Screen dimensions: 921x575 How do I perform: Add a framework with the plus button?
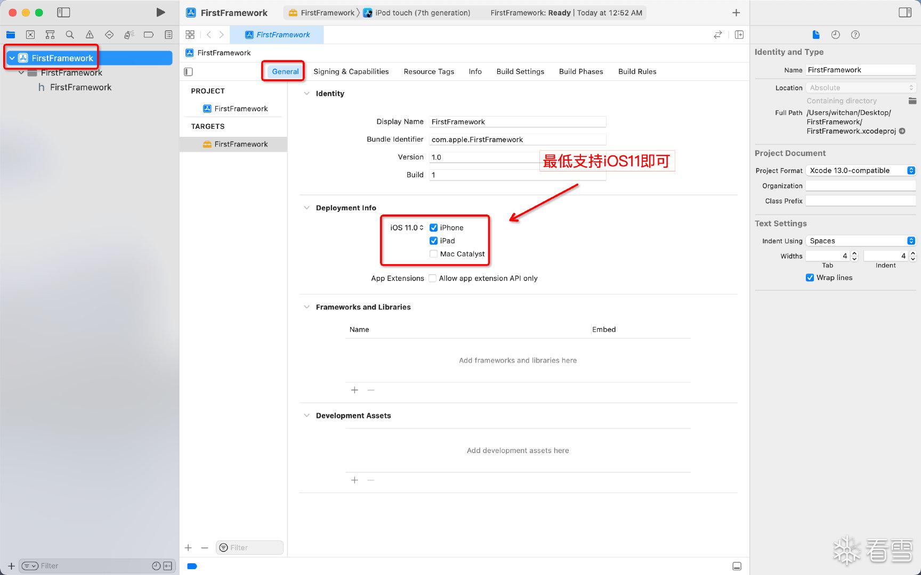tap(354, 390)
